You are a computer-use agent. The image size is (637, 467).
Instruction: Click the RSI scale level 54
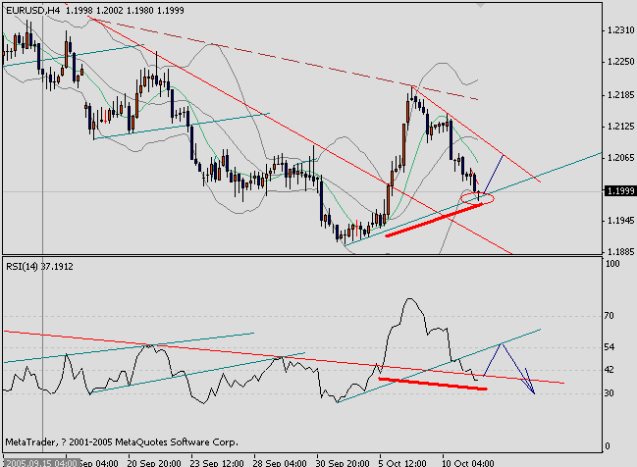pos(609,347)
